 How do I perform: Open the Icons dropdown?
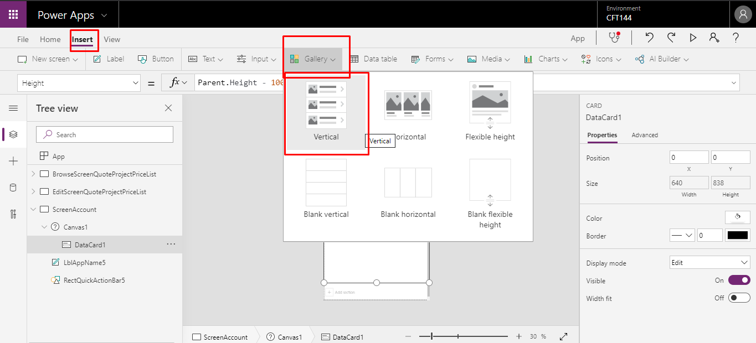pyautogui.click(x=601, y=59)
